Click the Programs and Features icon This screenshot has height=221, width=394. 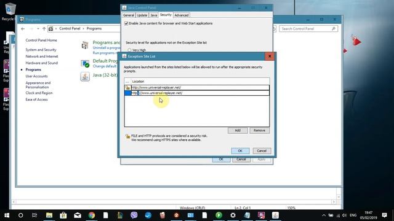85,45
